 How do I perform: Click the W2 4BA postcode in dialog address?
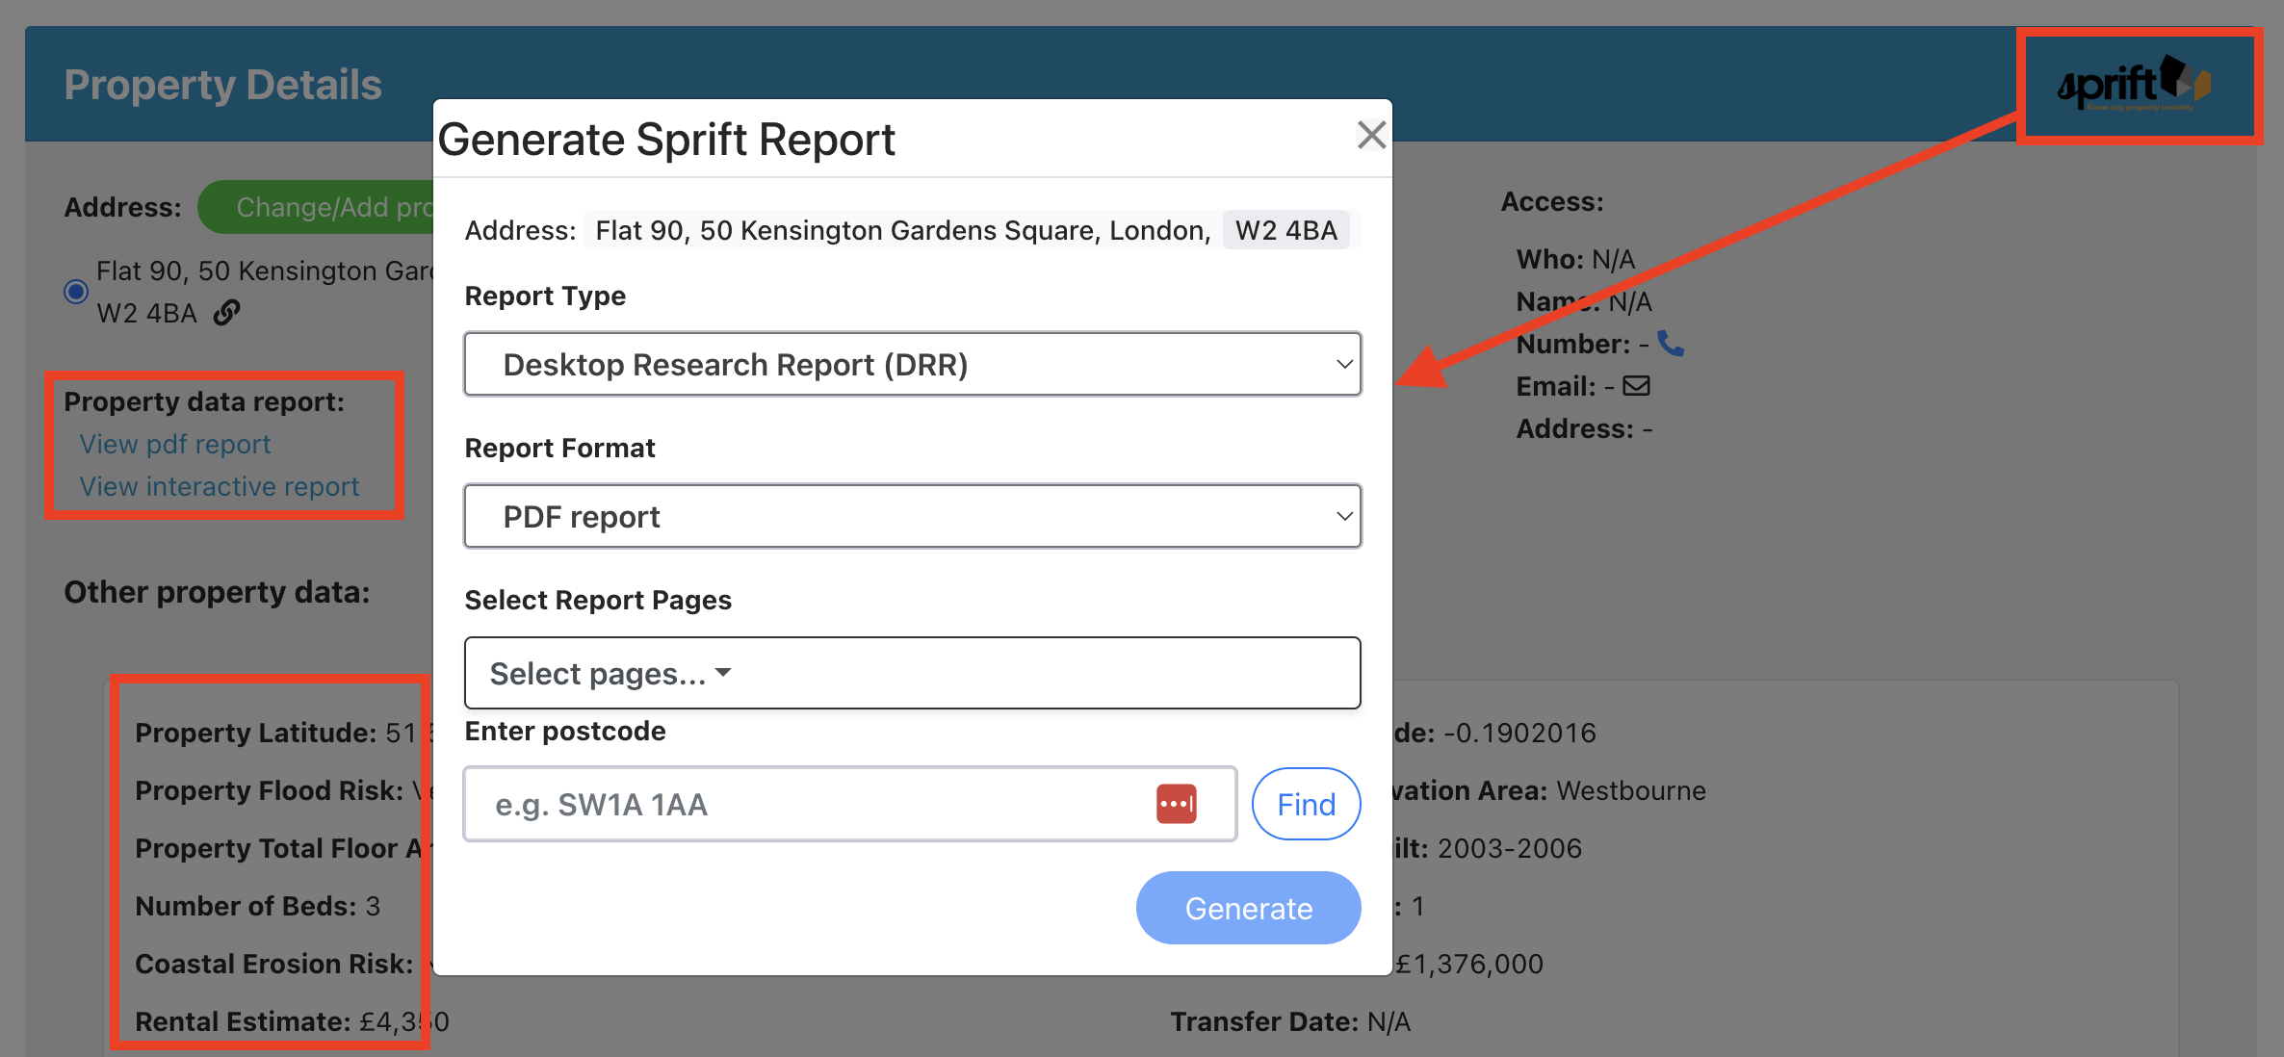1286,230
